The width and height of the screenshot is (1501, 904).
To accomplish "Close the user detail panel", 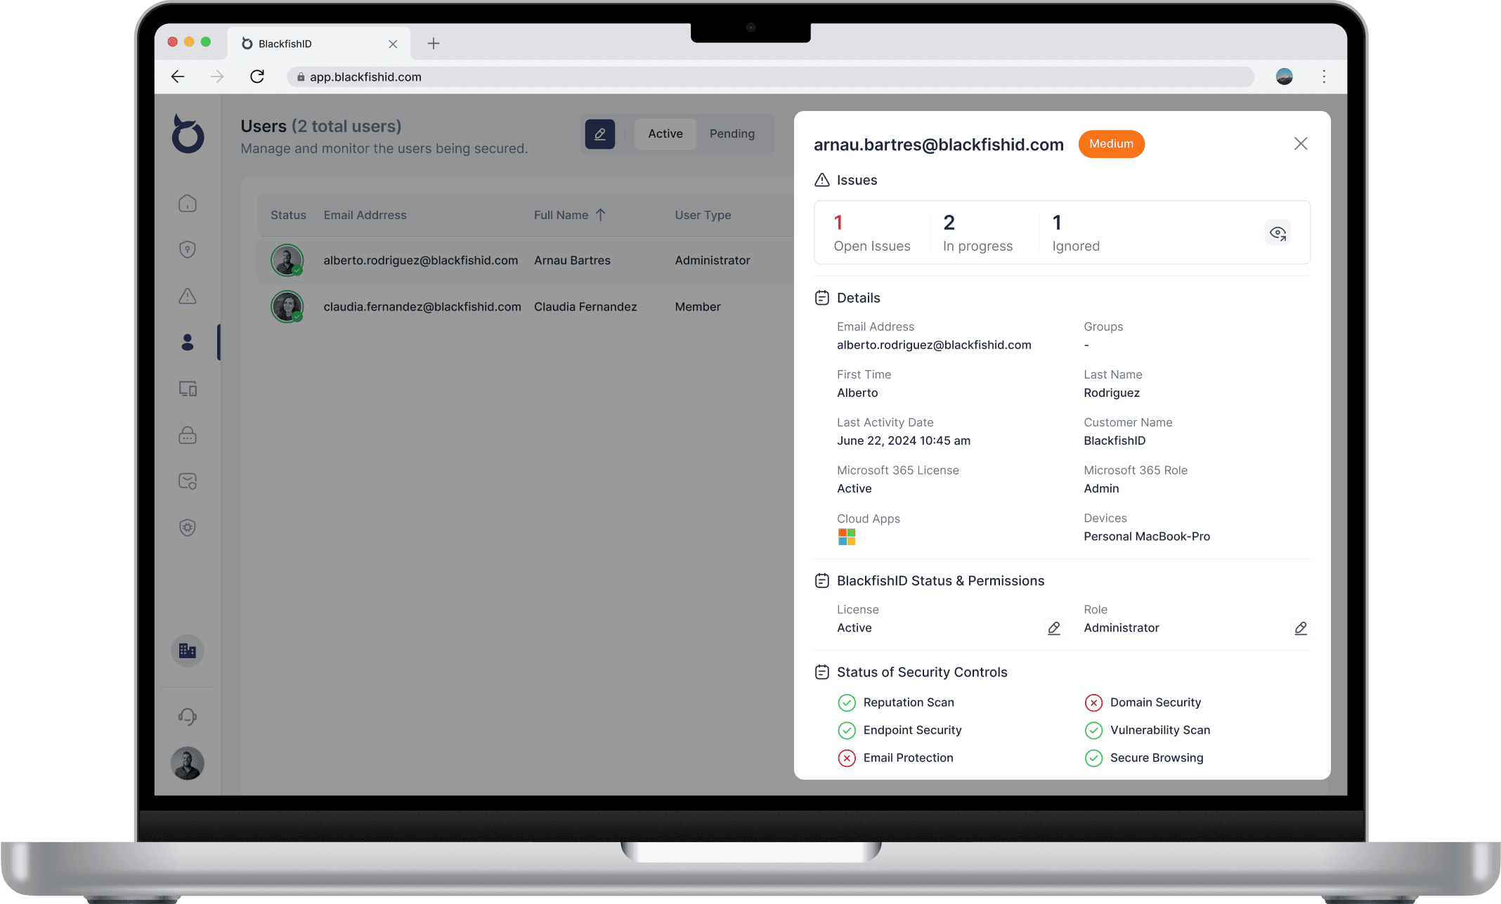I will (x=1301, y=143).
